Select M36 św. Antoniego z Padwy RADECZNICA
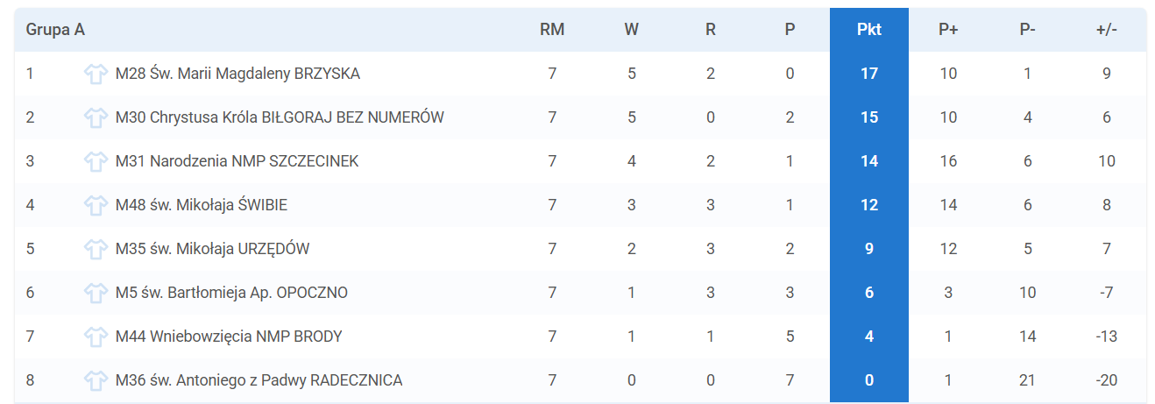1155x404 pixels. pos(259,380)
